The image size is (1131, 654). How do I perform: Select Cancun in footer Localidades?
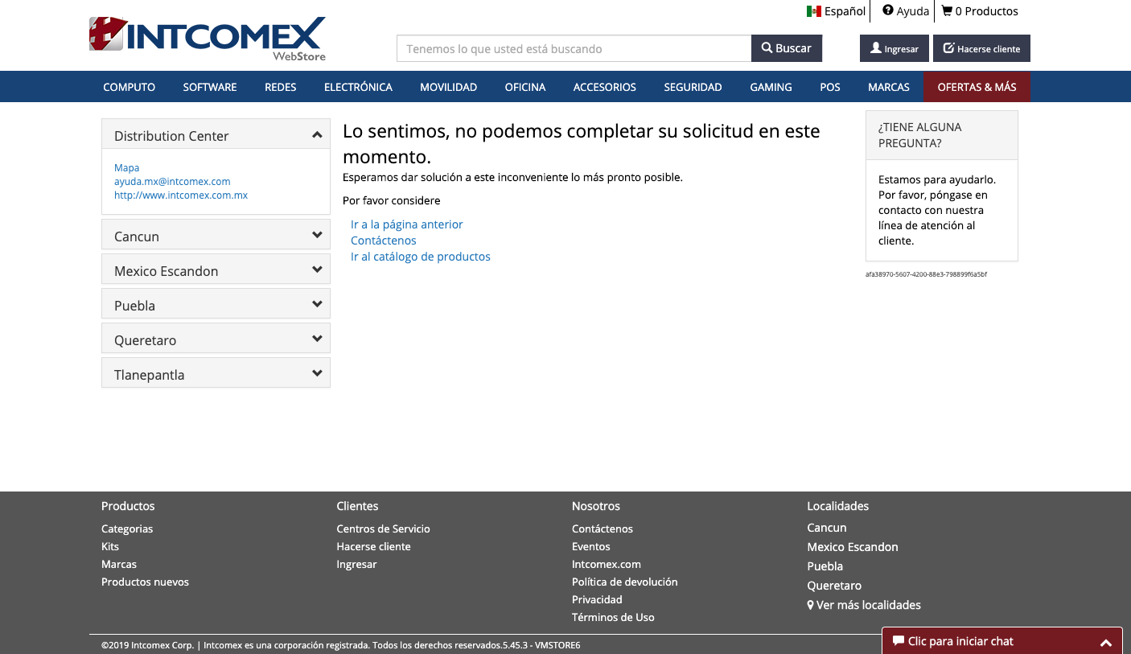pyautogui.click(x=827, y=528)
